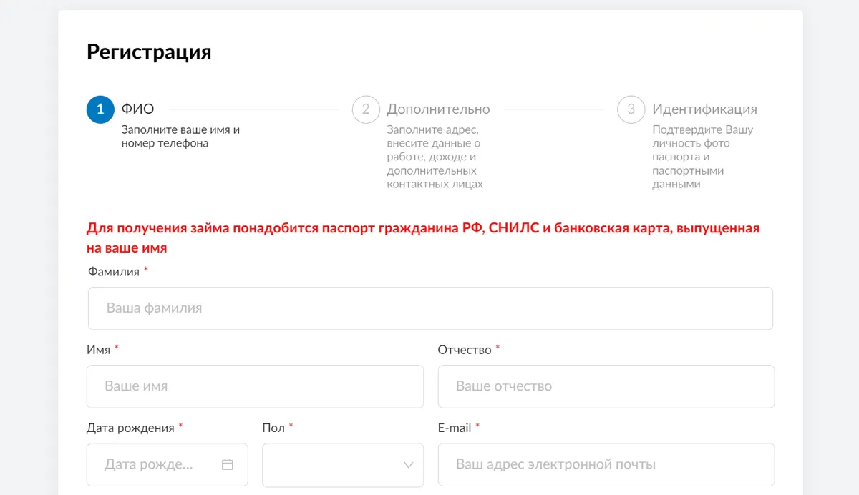This screenshot has width=859, height=495.
Task: Select step 3 circle Идентификация
Action: [631, 109]
